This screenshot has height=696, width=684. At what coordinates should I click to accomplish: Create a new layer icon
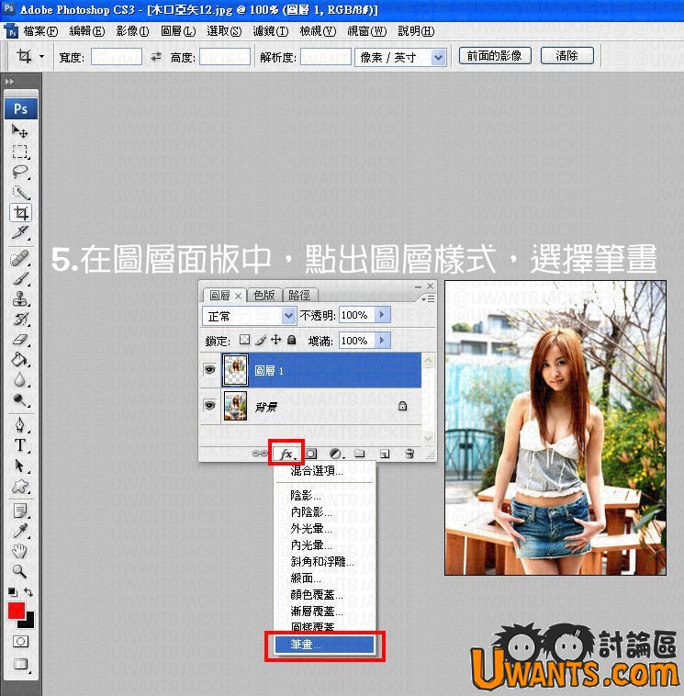385,454
